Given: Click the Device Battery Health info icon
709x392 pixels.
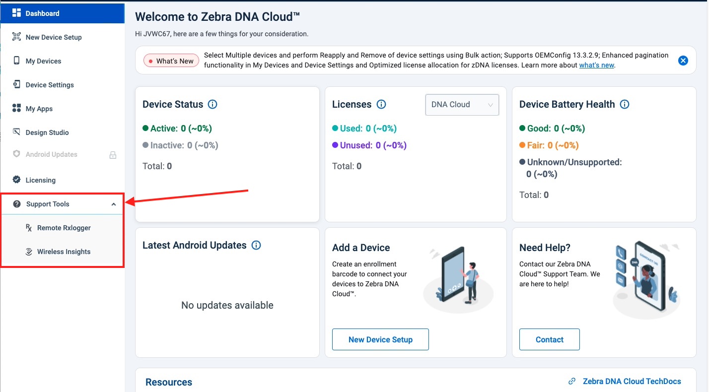Looking at the screenshot, I should [x=625, y=104].
